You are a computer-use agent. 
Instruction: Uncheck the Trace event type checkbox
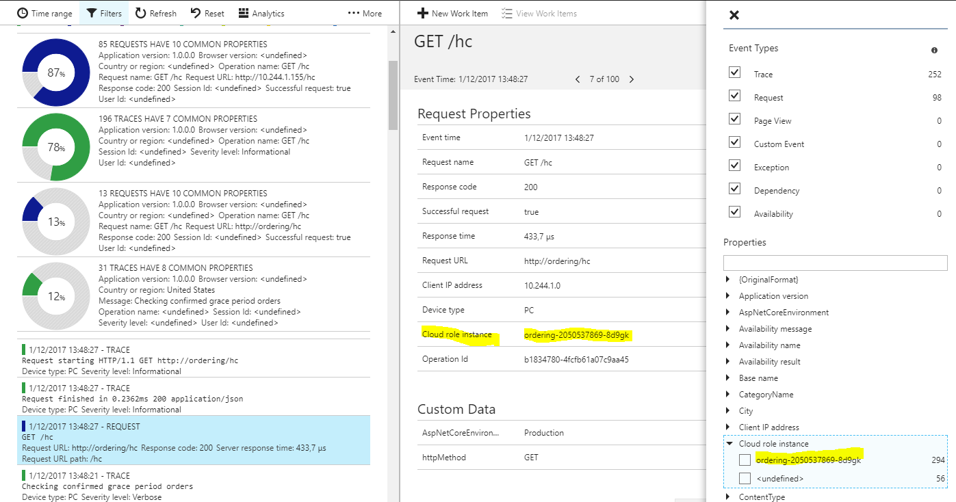tap(735, 72)
